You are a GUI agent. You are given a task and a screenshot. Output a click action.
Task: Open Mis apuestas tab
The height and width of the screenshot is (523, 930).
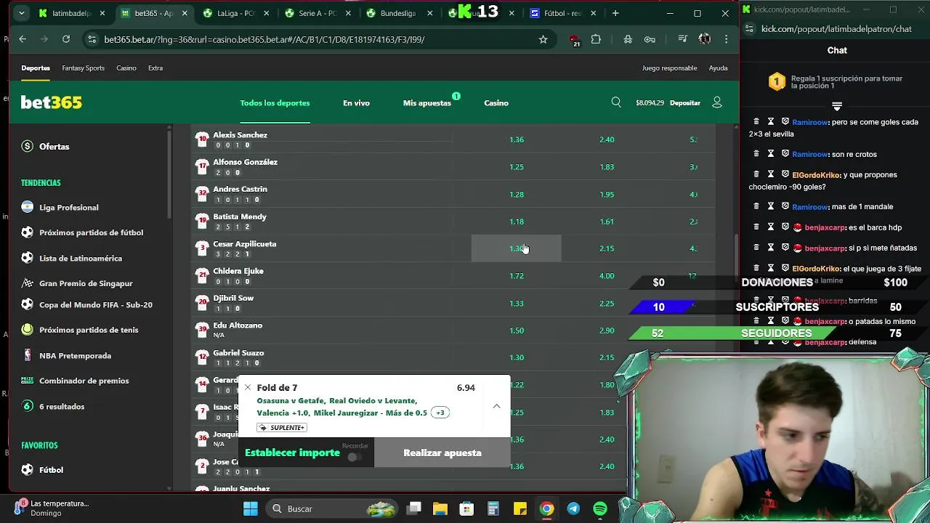427,103
